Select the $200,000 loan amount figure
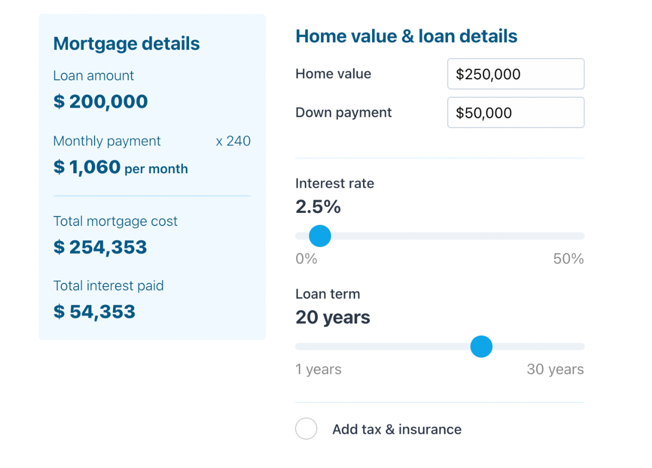 pos(101,102)
